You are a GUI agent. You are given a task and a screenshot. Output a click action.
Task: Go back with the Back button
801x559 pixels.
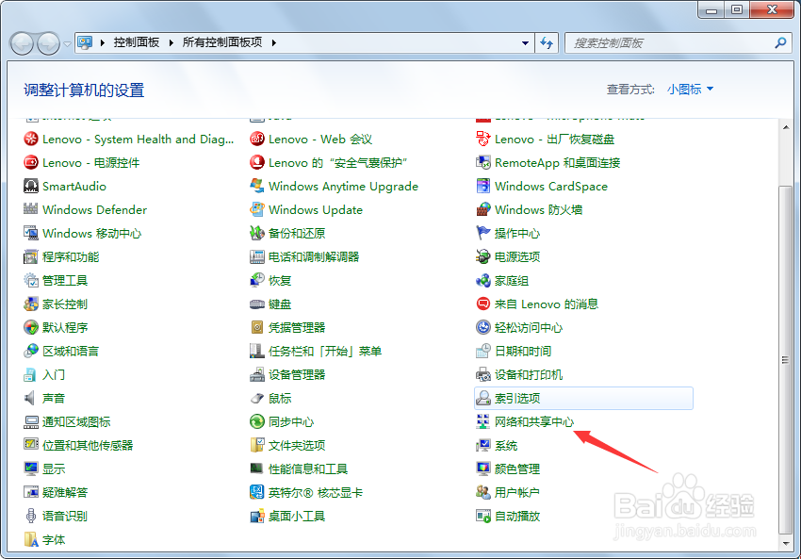pos(22,43)
